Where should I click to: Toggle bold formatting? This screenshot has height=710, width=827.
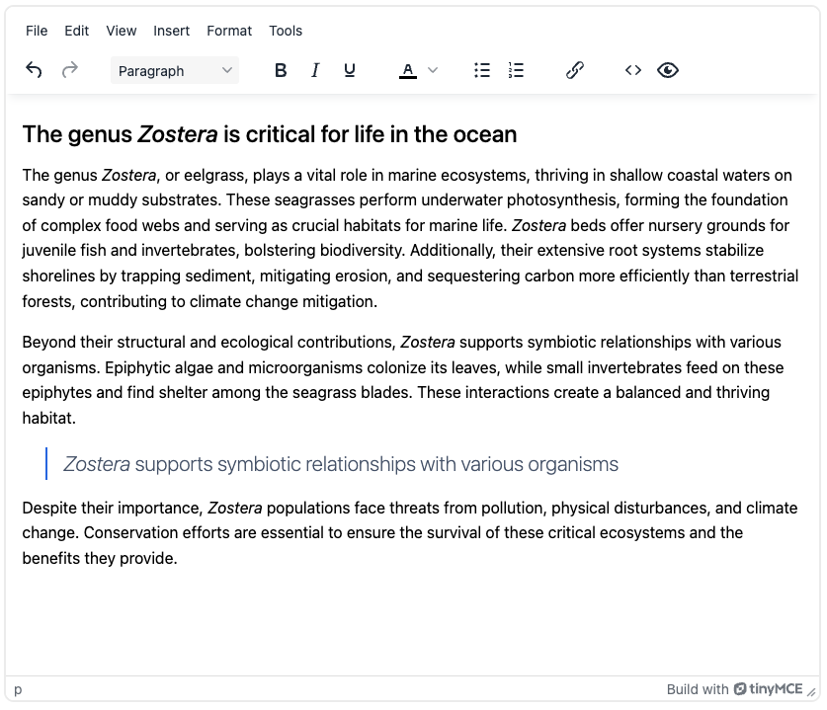281,70
